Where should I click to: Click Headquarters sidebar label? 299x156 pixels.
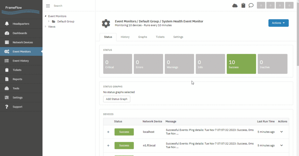point(21,24)
